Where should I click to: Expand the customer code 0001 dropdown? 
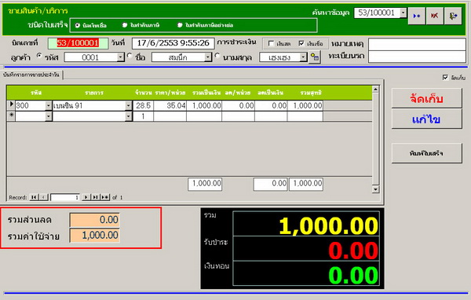pos(120,57)
